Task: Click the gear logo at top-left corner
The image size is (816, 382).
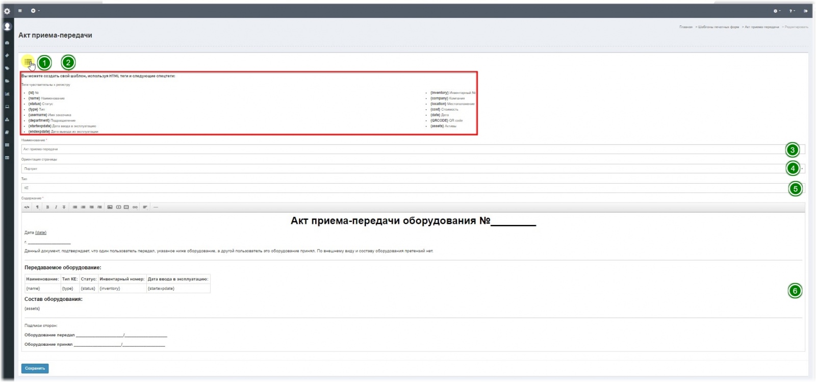Action: (7, 11)
